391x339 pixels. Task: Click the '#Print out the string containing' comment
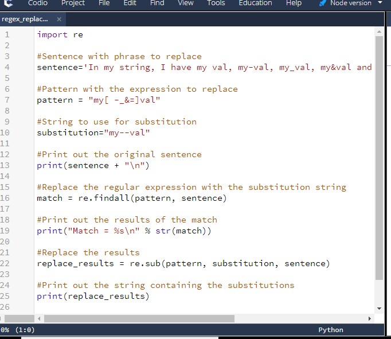[166, 286]
